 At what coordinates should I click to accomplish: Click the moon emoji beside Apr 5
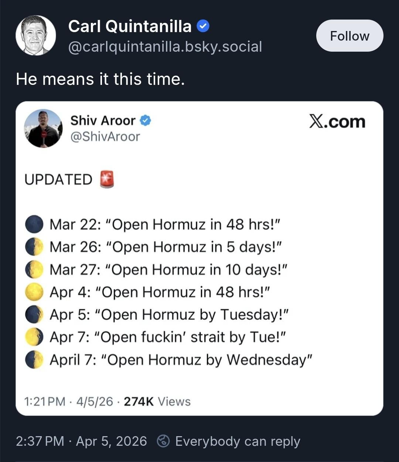point(34,315)
